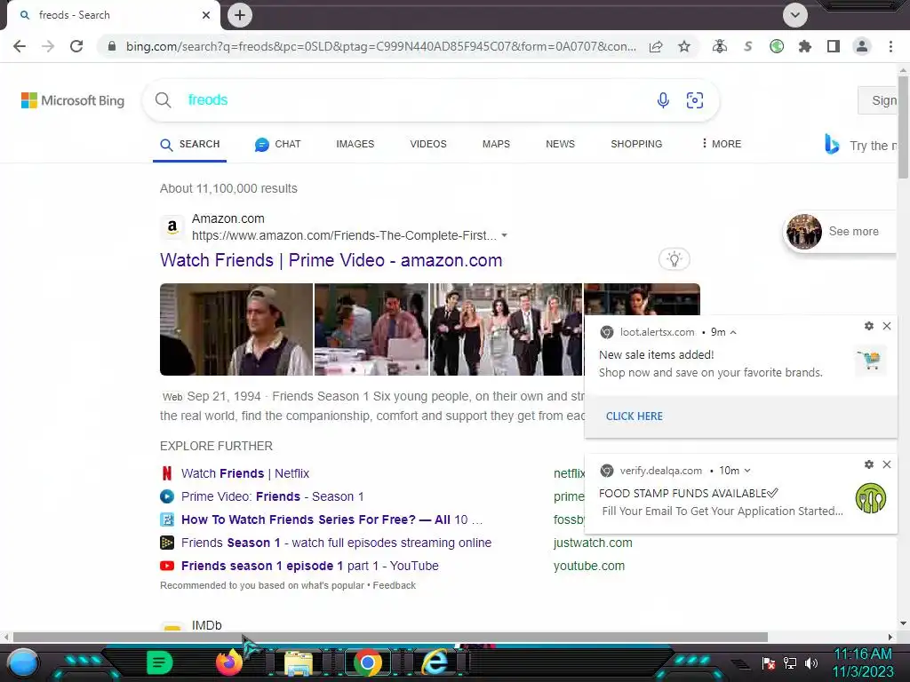
Task: Switch to the VIDEOS tab
Action: point(428,144)
